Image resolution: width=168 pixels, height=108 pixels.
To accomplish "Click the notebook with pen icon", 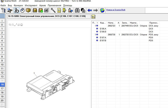I will 46,10.
